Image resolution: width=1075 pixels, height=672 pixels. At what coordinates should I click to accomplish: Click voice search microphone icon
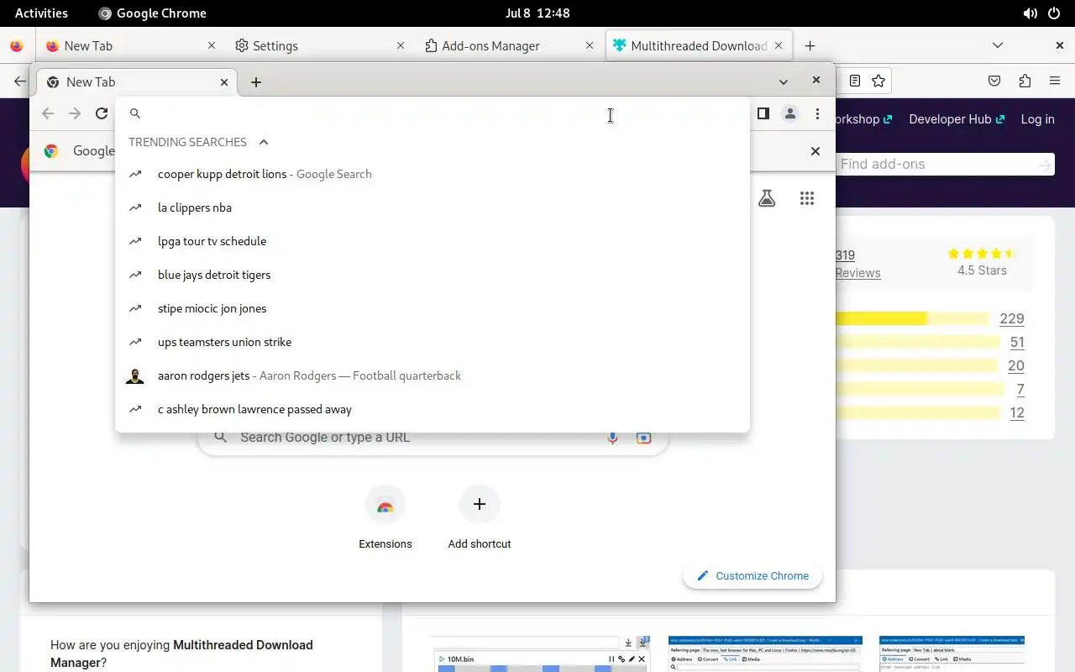612,437
